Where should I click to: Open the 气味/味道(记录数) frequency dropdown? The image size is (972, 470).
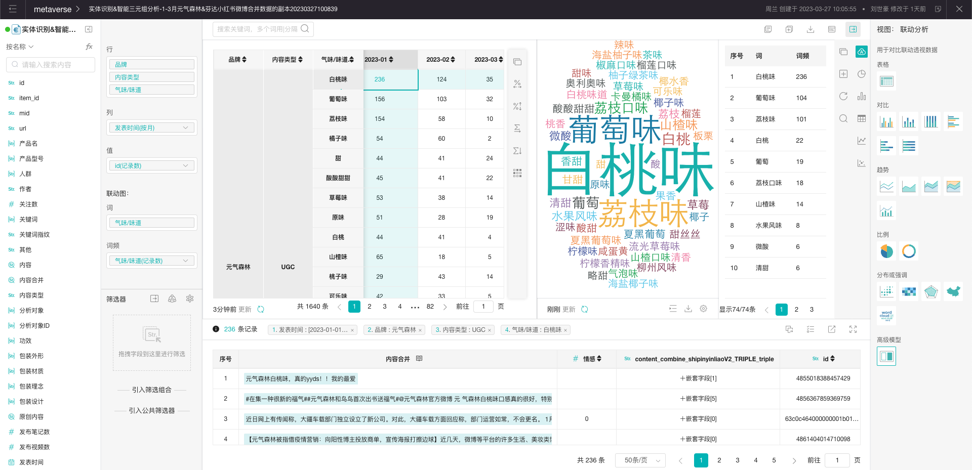pyautogui.click(x=152, y=261)
